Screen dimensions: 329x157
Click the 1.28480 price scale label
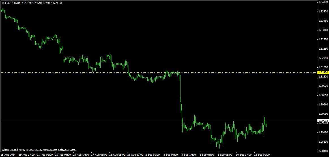pos(323,151)
